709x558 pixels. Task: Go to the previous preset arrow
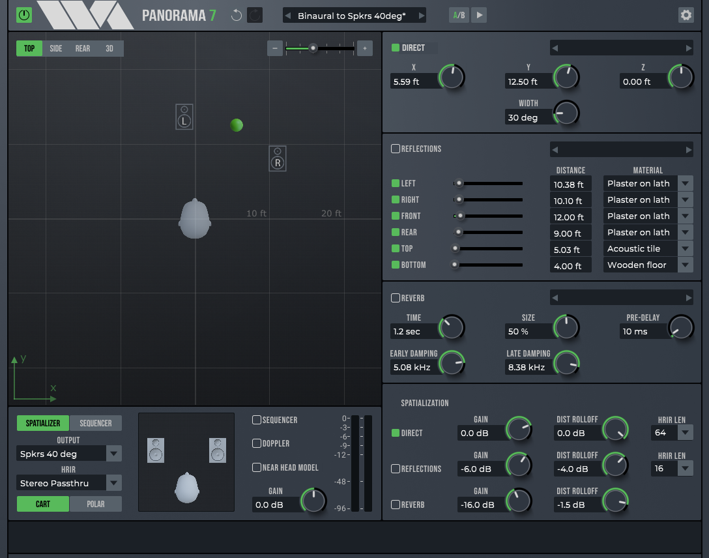click(x=287, y=16)
